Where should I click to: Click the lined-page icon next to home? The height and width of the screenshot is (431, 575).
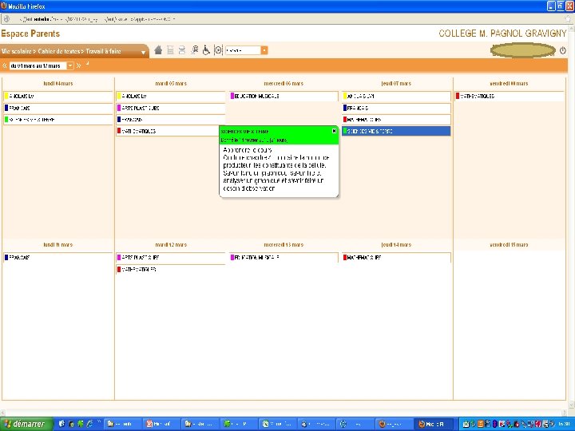click(170, 50)
